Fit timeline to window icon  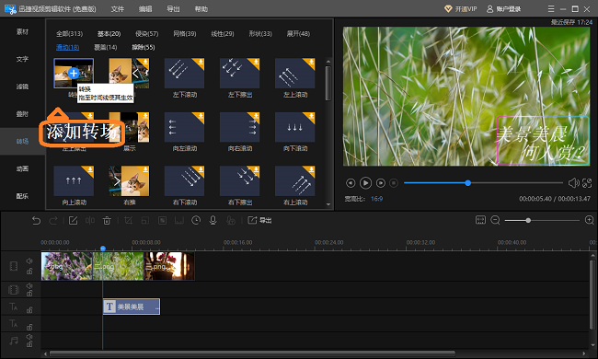pyautogui.click(x=480, y=220)
